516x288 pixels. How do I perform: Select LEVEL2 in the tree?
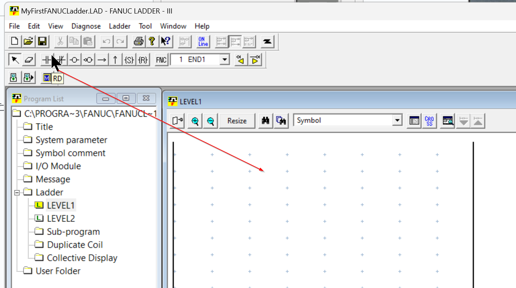(61, 218)
